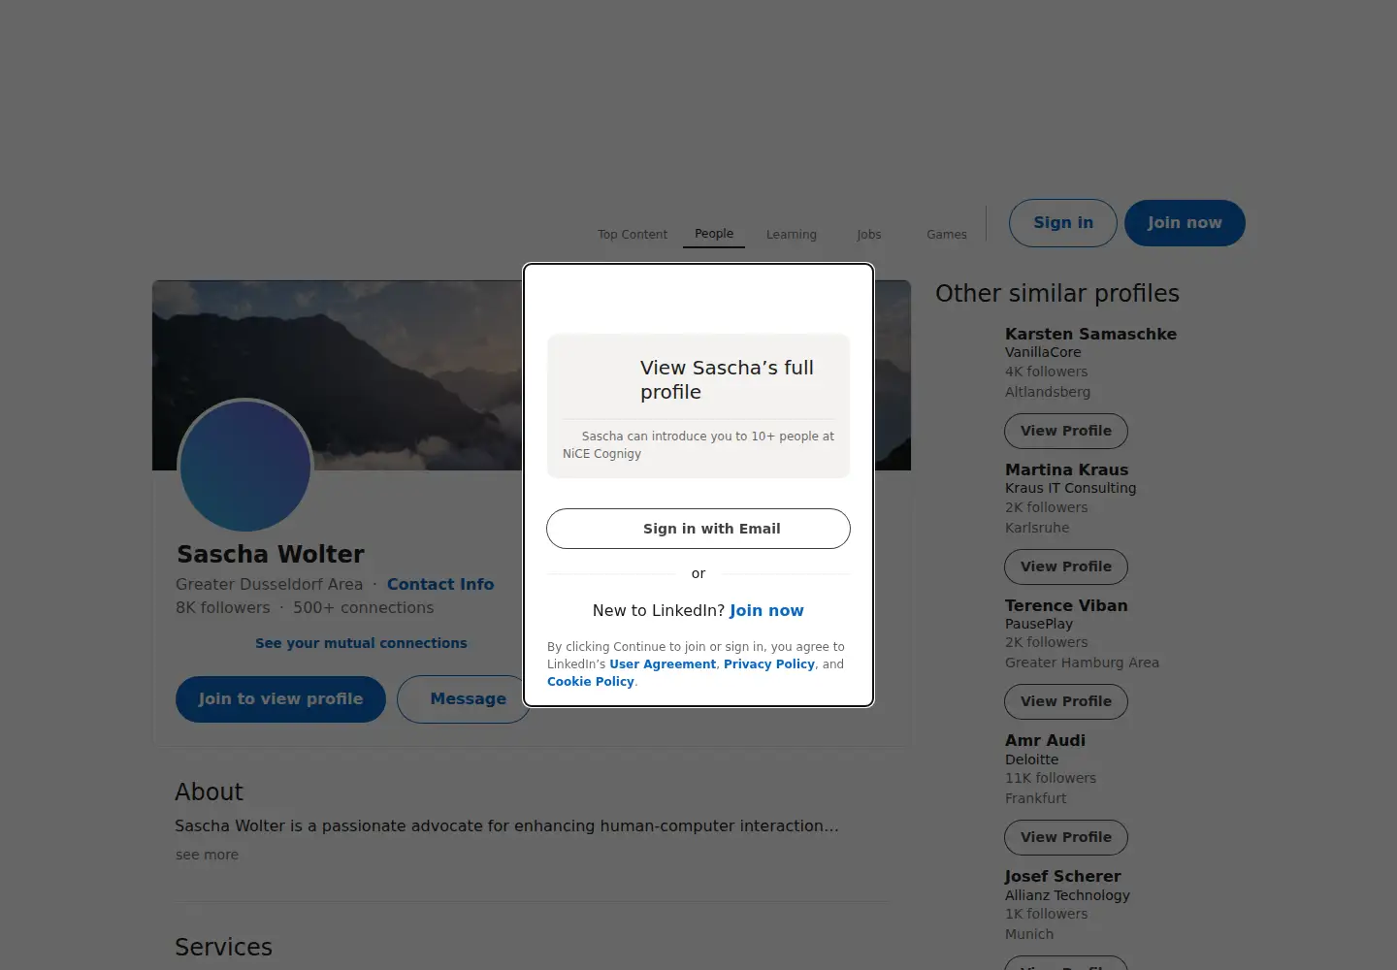1397x970 pixels.
Task: Follow the Join now link in the dialog
Action: (x=766, y=610)
